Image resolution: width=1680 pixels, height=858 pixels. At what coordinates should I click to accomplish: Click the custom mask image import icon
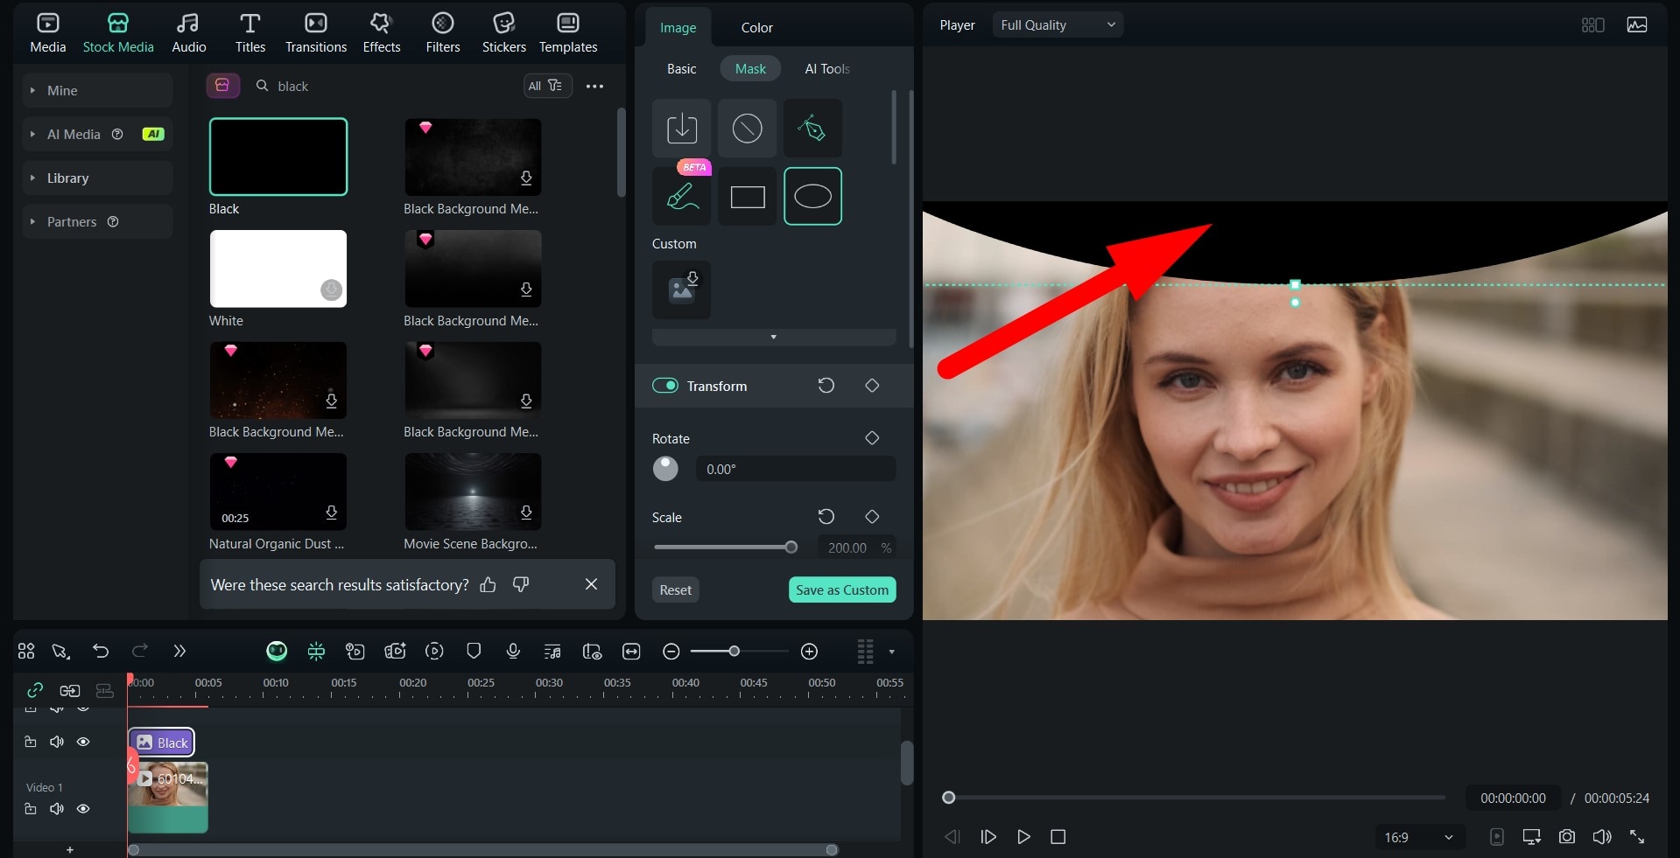[681, 289]
